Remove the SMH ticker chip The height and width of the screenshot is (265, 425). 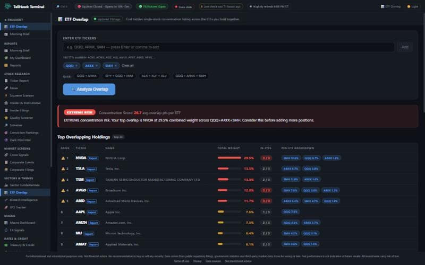pos(116,66)
